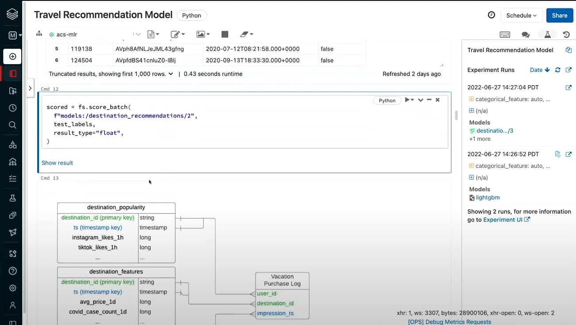This screenshot has height=325, width=576.
Task: Toggle the Experiments flask panel icon
Action: [x=548, y=35]
